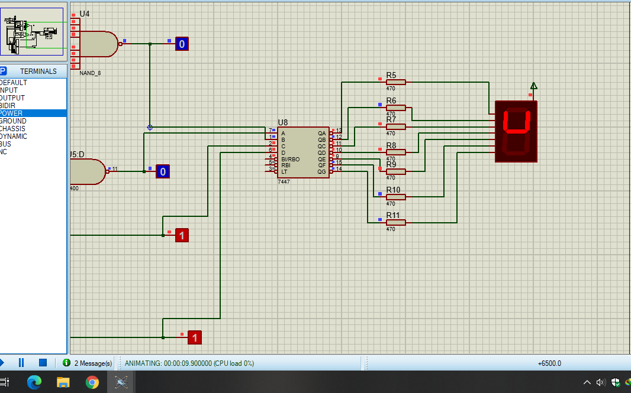Click the P pick-devices icon above TERMINALS
The width and height of the screenshot is (631, 393).
click(3, 70)
